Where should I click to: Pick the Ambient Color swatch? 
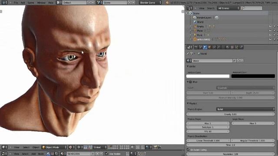pos(253,76)
